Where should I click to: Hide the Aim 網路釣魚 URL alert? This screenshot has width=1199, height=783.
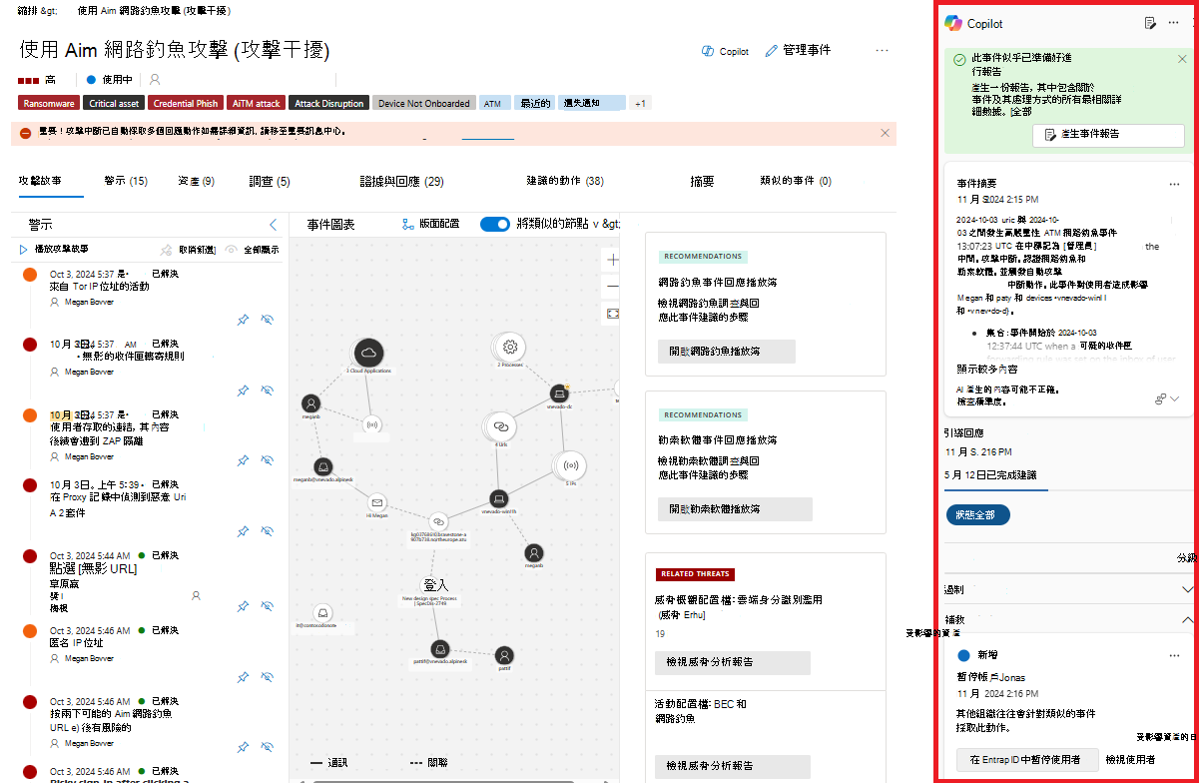click(267, 747)
